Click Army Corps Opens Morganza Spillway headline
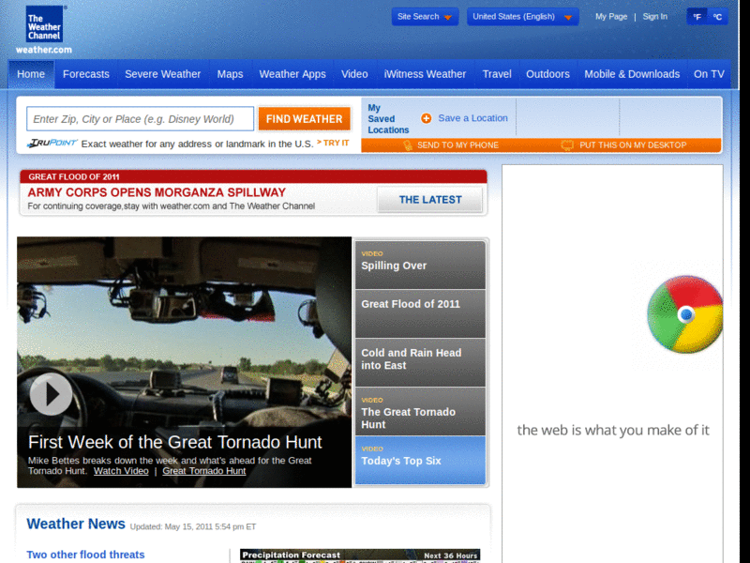Image resolution: width=750 pixels, height=563 pixels. (157, 192)
